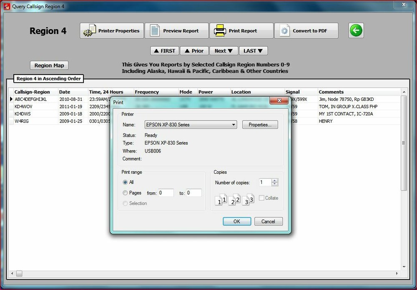Open the printer Name dropdown
The height and width of the screenshot is (290, 417).
[233, 125]
